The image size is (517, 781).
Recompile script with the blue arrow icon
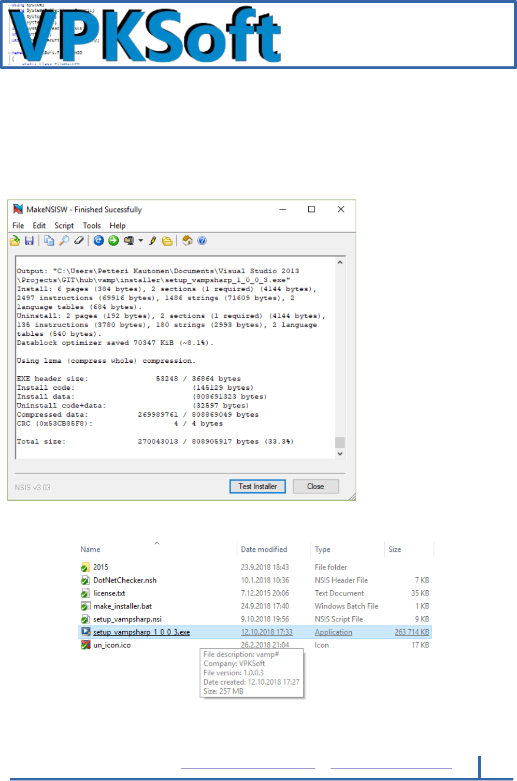(99, 240)
